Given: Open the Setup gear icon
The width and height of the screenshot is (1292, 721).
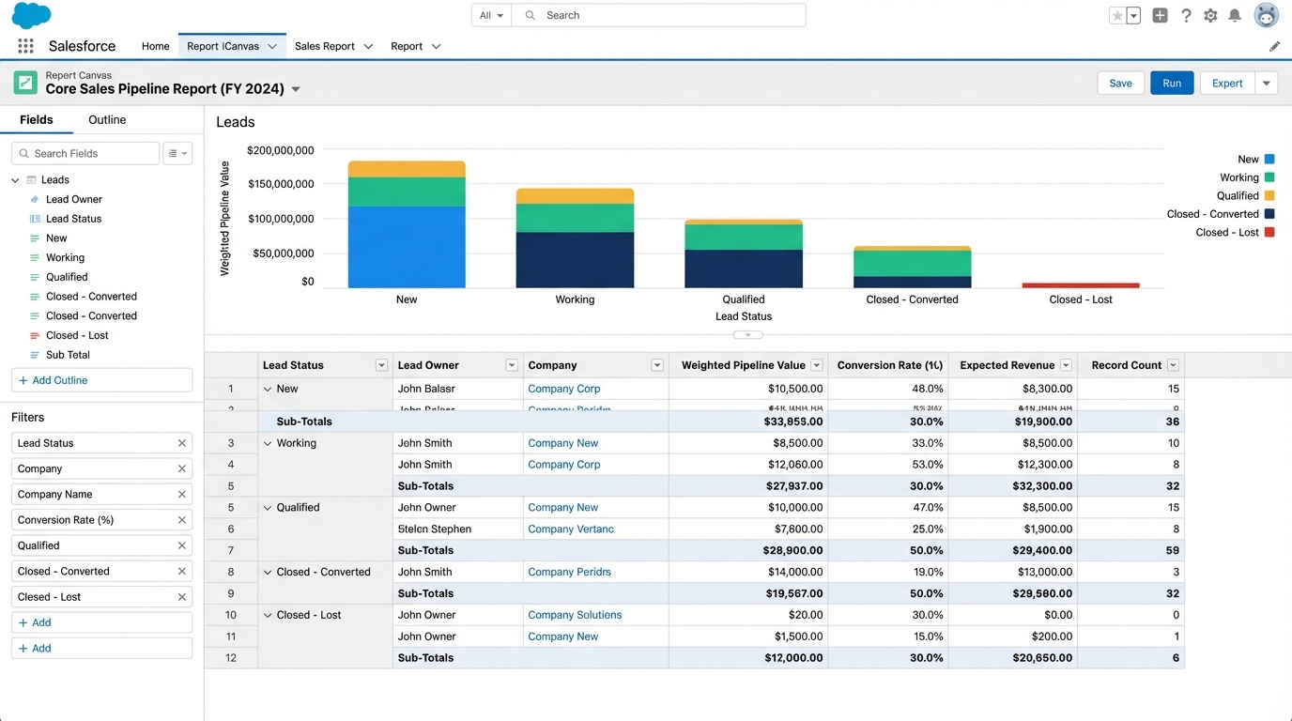Looking at the screenshot, I should tap(1210, 15).
